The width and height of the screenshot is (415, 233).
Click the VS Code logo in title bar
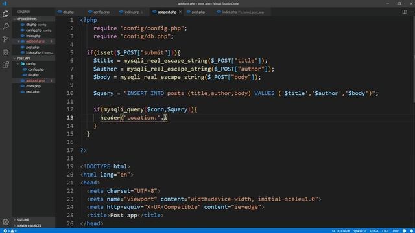(5, 3)
